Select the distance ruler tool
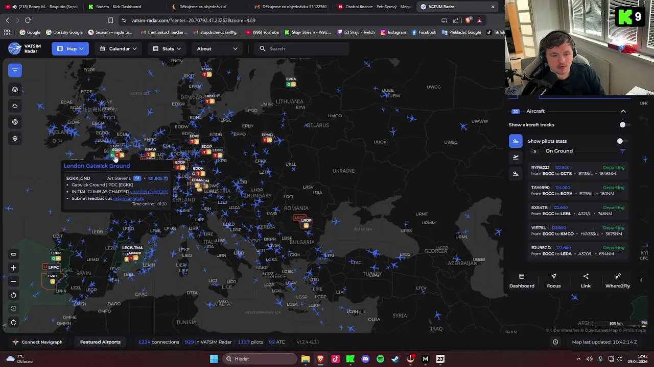654x367 pixels. tap(14, 254)
